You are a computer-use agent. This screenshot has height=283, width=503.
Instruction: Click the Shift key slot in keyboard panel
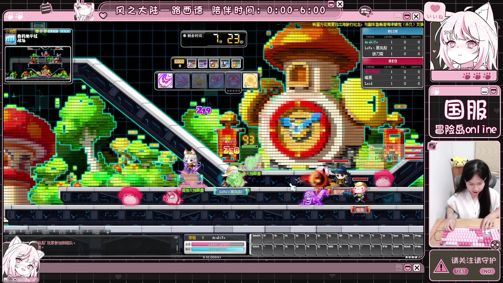[x=257, y=239]
